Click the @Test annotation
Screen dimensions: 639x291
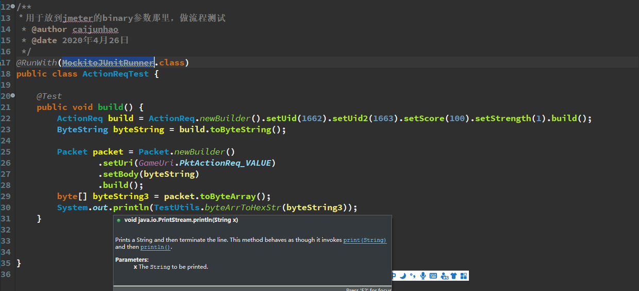(49, 96)
